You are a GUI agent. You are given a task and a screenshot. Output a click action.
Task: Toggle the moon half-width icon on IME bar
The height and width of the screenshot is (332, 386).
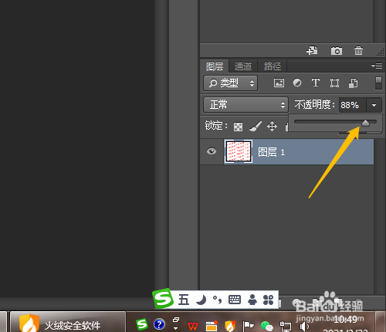(x=201, y=300)
